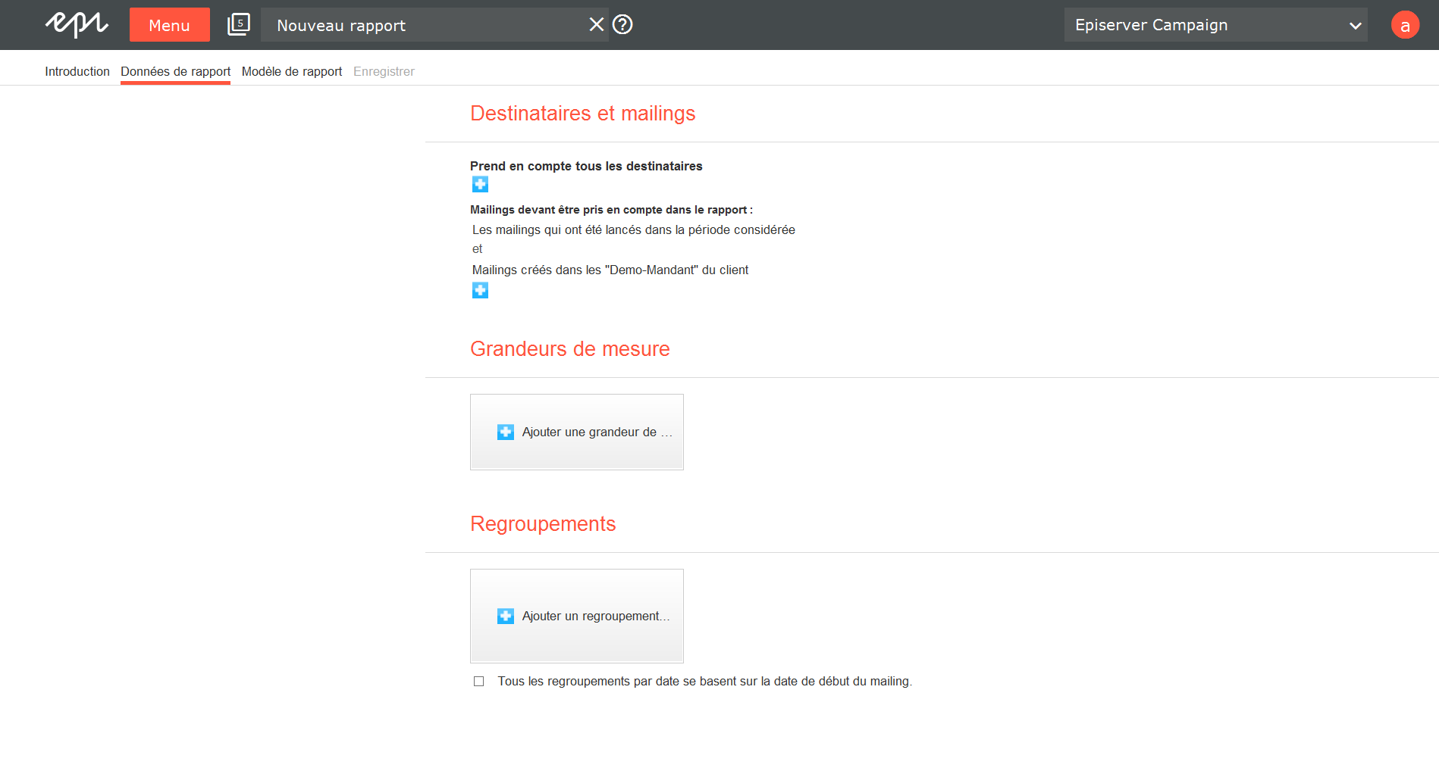Clear the report name field with the X
This screenshot has height=771, width=1439.
click(597, 24)
